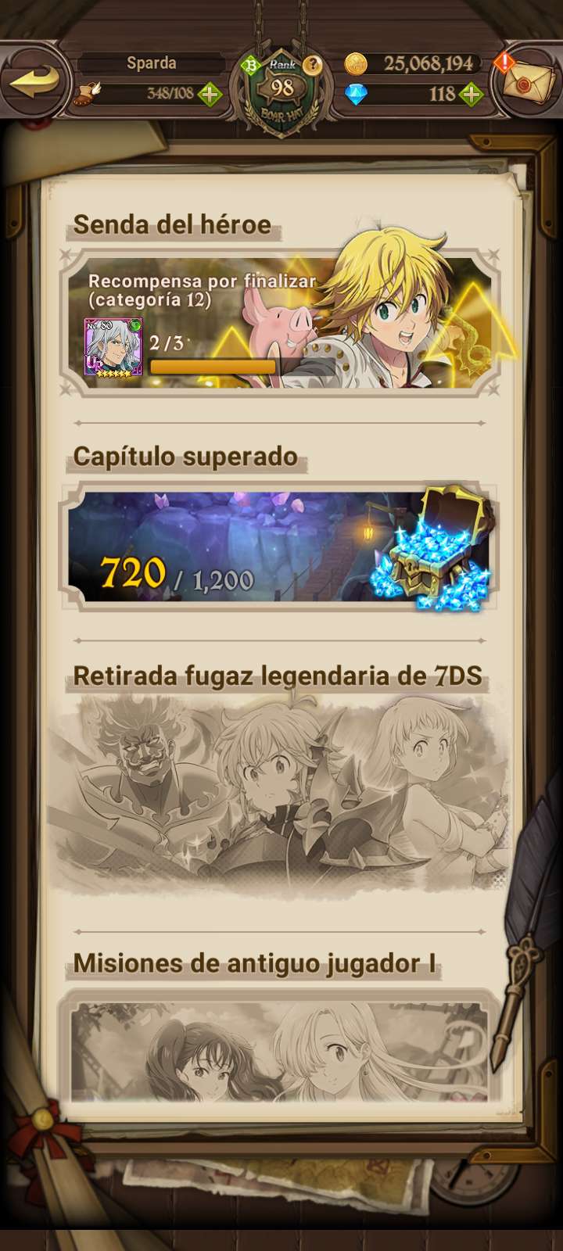The height and width of the screenshot is (1251, 563).
Task: Tap the blue diamond currency icon
Action: click(356, 95)
